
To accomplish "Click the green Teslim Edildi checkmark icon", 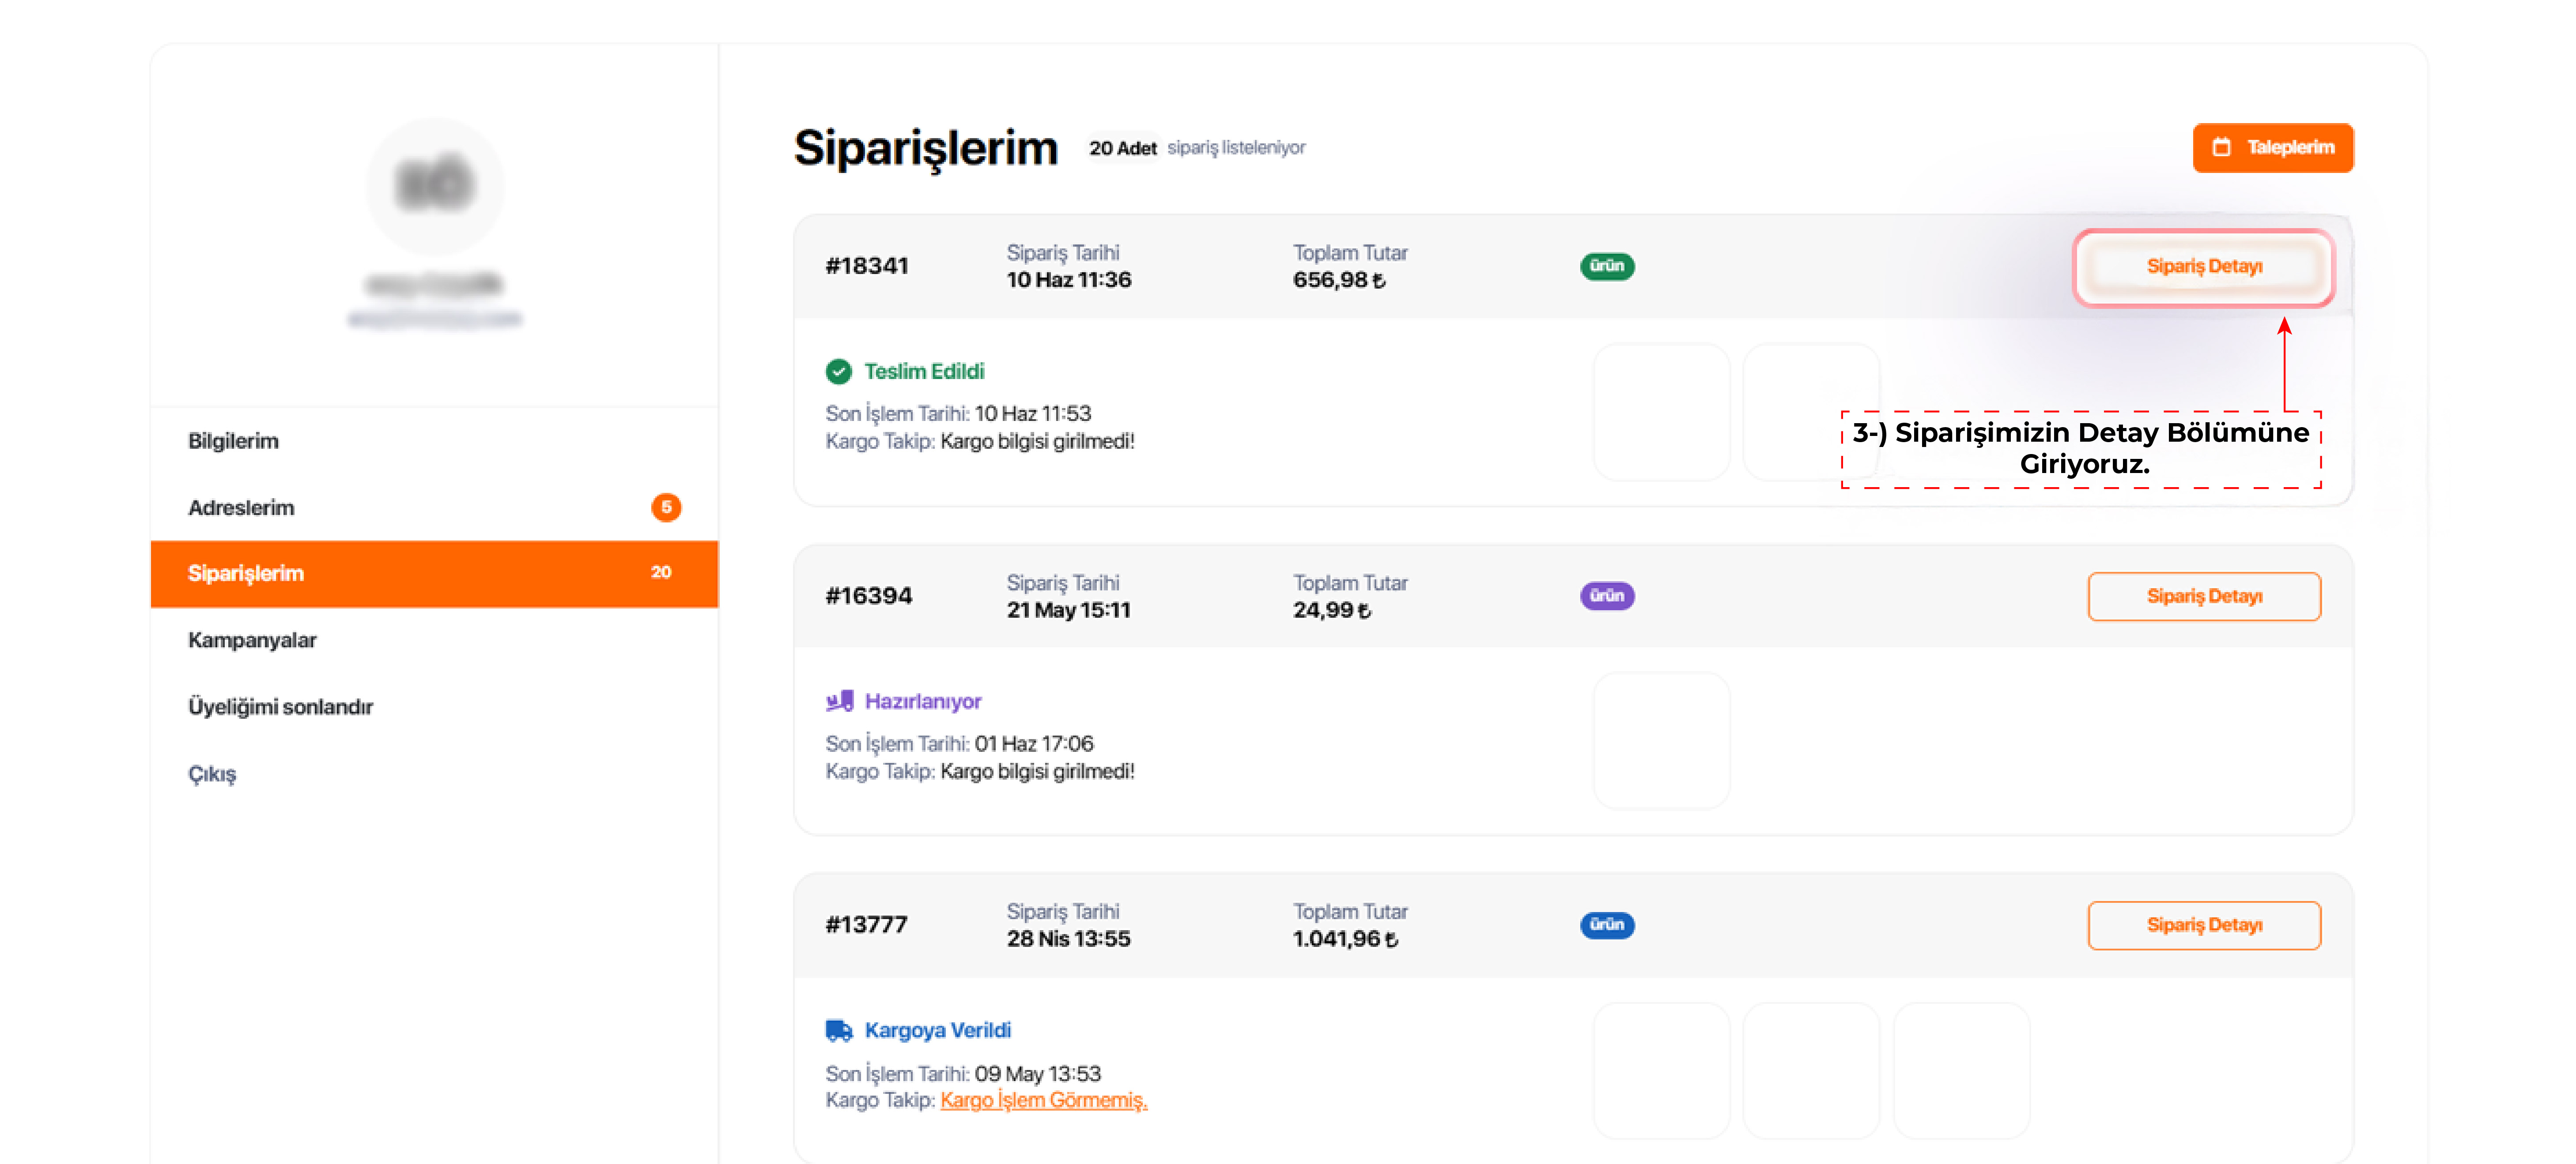I will [838, 372].
